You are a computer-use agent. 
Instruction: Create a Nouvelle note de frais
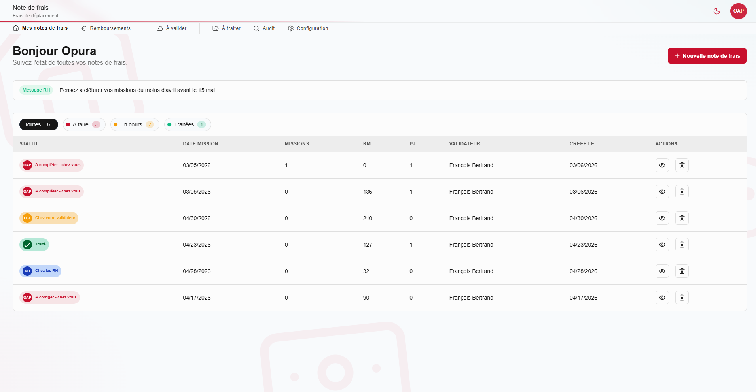coord(707,56)
